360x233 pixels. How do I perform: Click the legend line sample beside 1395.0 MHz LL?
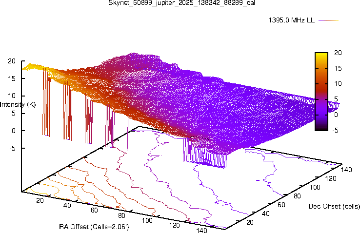point(329,20)
